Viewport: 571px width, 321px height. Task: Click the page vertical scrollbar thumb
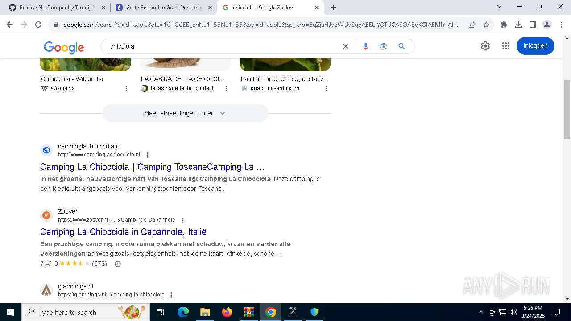pyautogui.click(x=567, y=109)
